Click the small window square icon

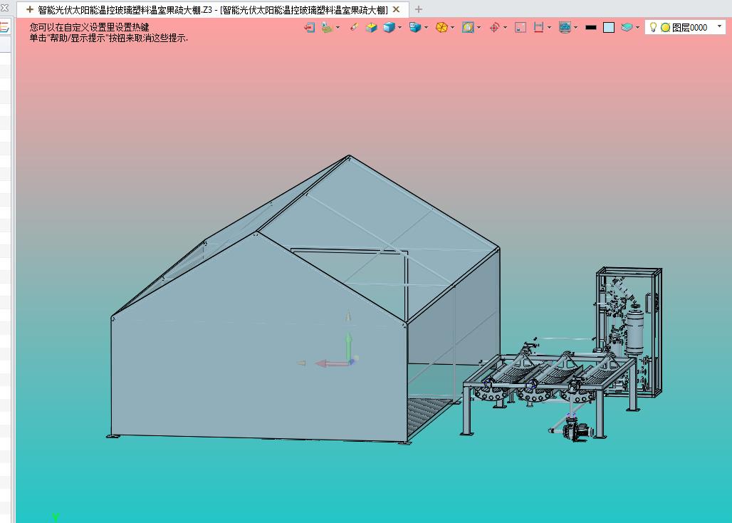click(521, 28)
